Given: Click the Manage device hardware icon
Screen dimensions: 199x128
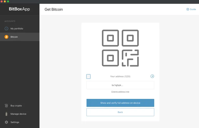Looking at the screenshot, I should [6, 114].
